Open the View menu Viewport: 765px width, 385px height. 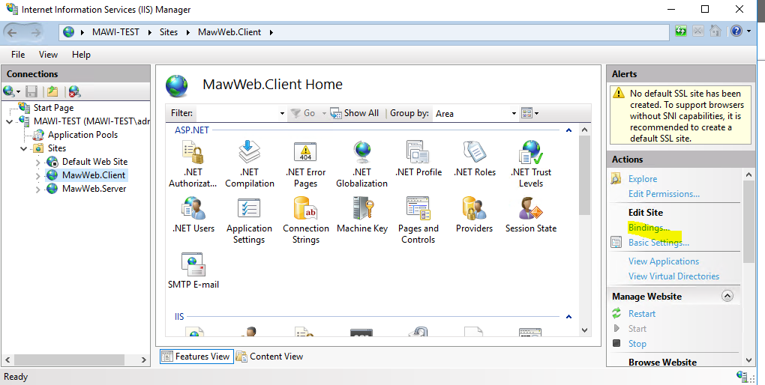tap(48, 55)
